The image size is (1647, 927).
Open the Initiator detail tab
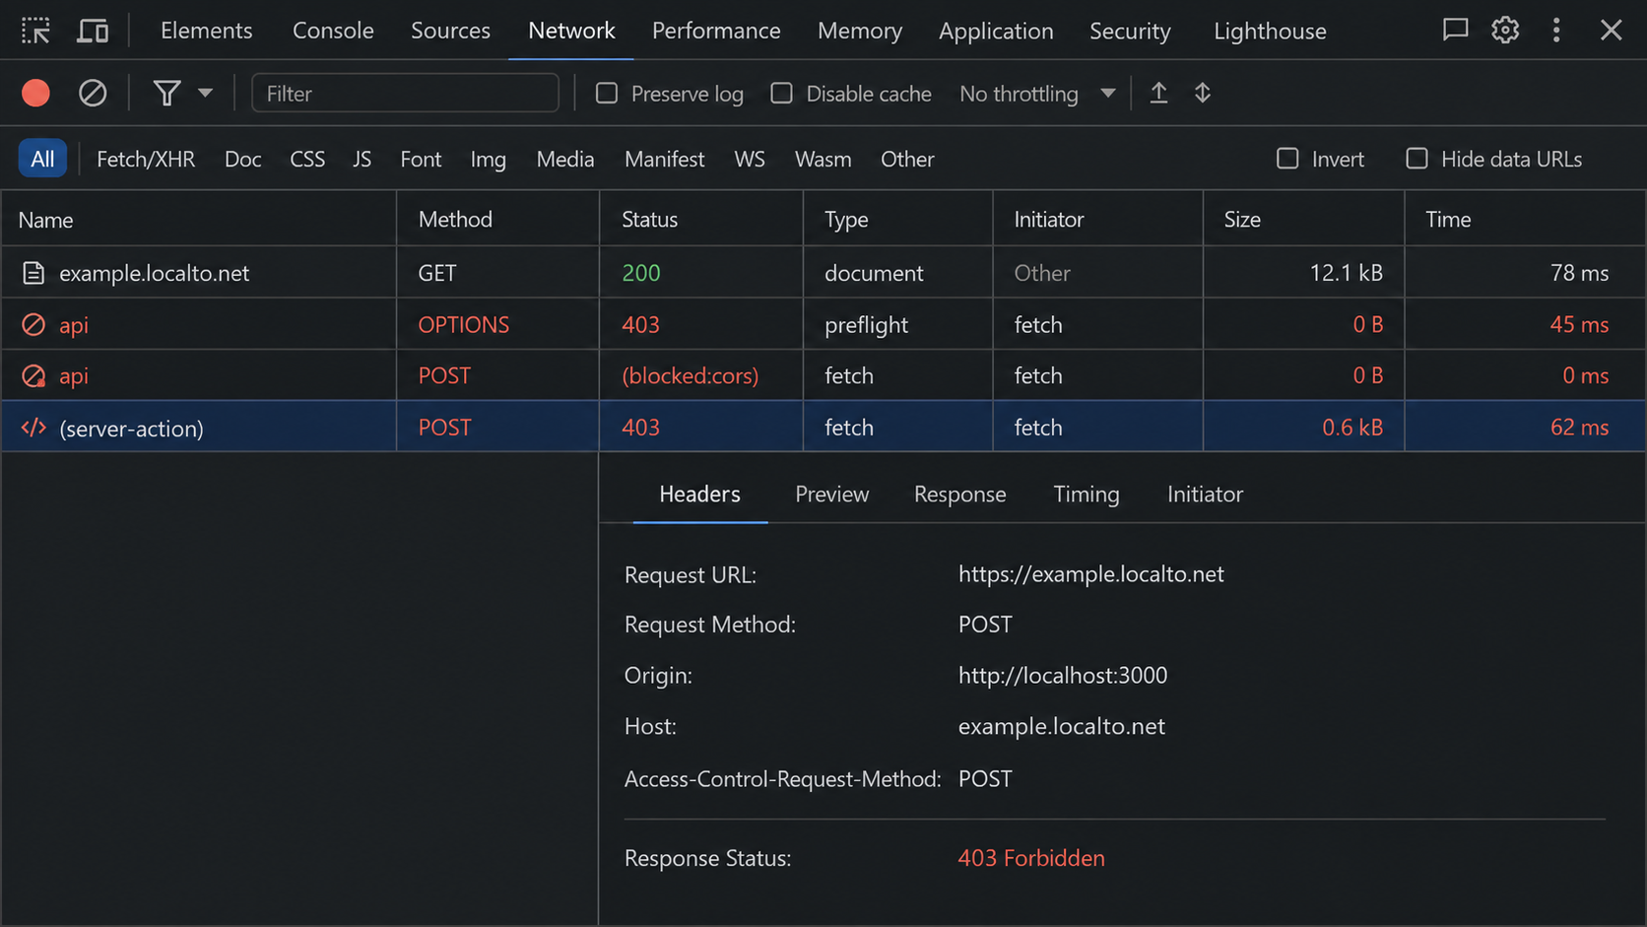click(x=1205, y=494)
